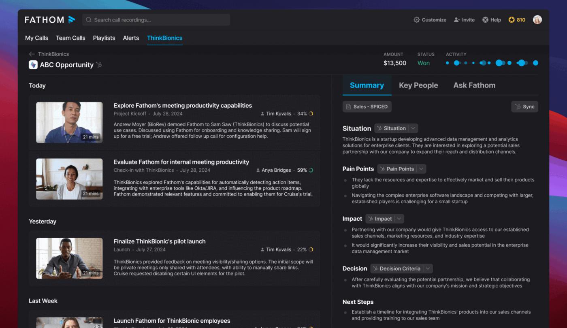Click the Won status text
This screenshot has height=328, width=567.
(x=424, y=63)
